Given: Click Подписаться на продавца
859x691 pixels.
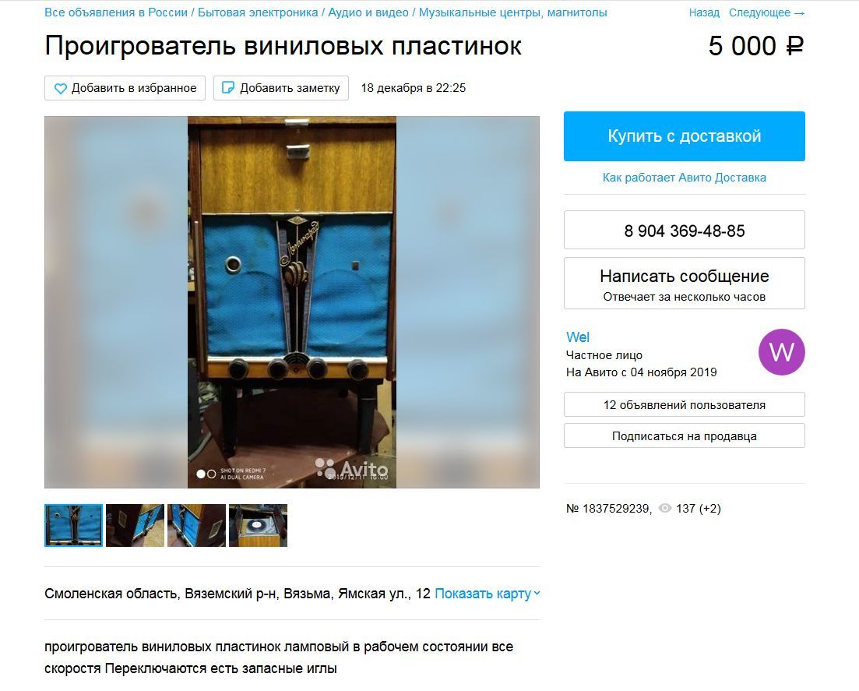Looking at the screenshot, I should pyautogui.click(x=685, y=435).
